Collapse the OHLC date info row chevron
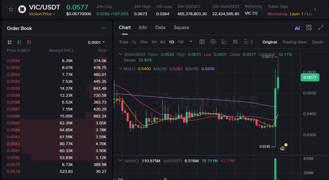 tap(121, 54)
